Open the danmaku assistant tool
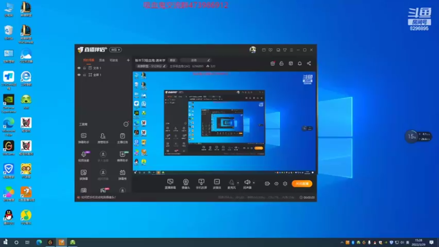The height and width of the screenshot is (247, 439). pos(84,138)
